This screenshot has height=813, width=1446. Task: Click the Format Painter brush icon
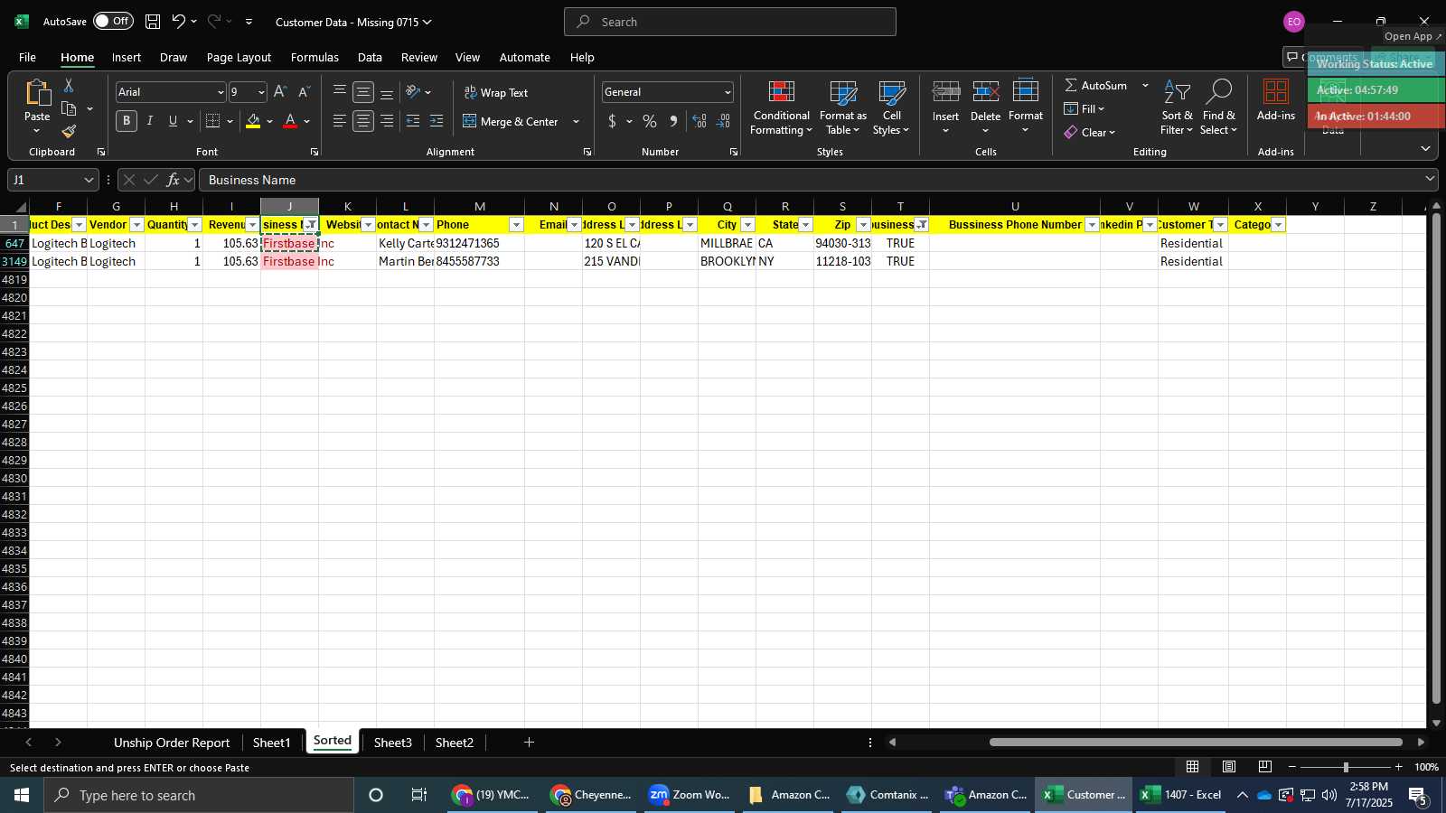[69, 132]
